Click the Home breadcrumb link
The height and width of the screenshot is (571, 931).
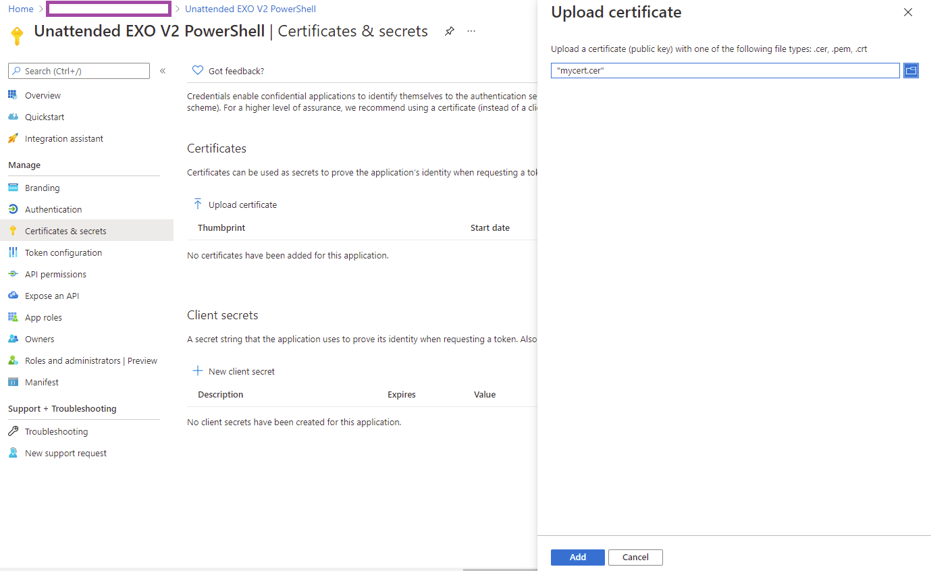[x=21, y=9]
